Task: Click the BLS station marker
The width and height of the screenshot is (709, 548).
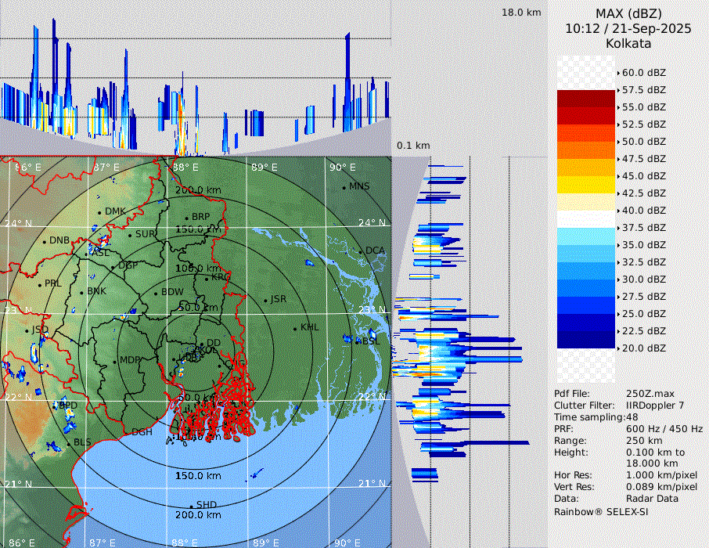Action: pos(68,443)
